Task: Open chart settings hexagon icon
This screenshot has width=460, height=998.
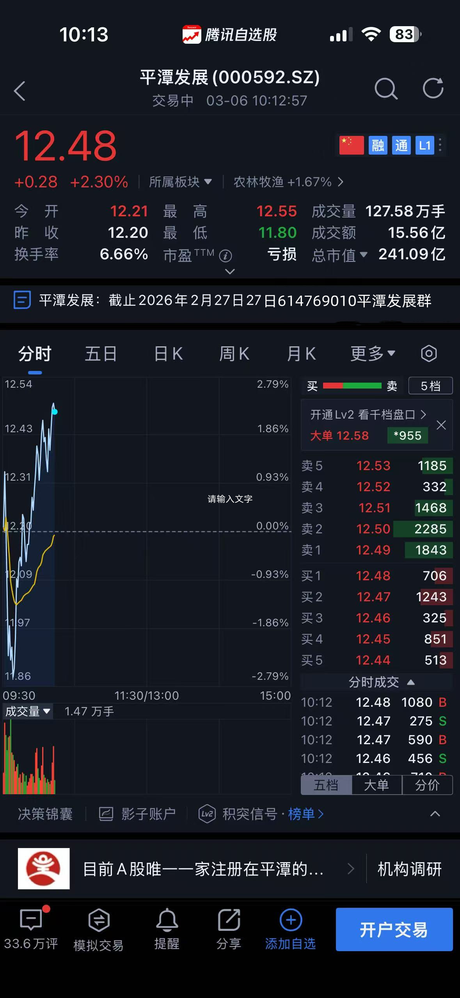Action: click(429, 354)
